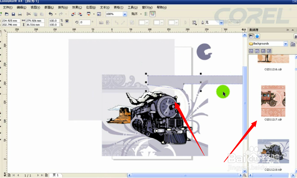This screenshot has height=178, width=297.
Task: Click the blue globe Content on Web icon
Action: (x=257, y=36)
